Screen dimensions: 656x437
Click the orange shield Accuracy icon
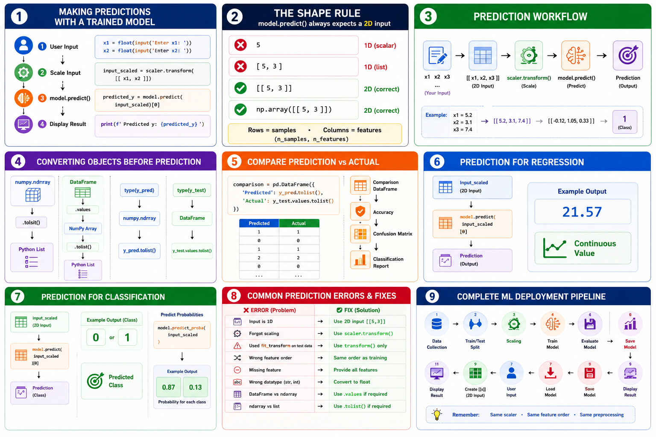pyautogui.click(x=360, y=211)
